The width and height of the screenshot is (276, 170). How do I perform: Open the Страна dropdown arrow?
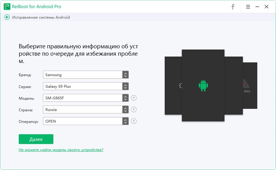[x=125, y=109]
